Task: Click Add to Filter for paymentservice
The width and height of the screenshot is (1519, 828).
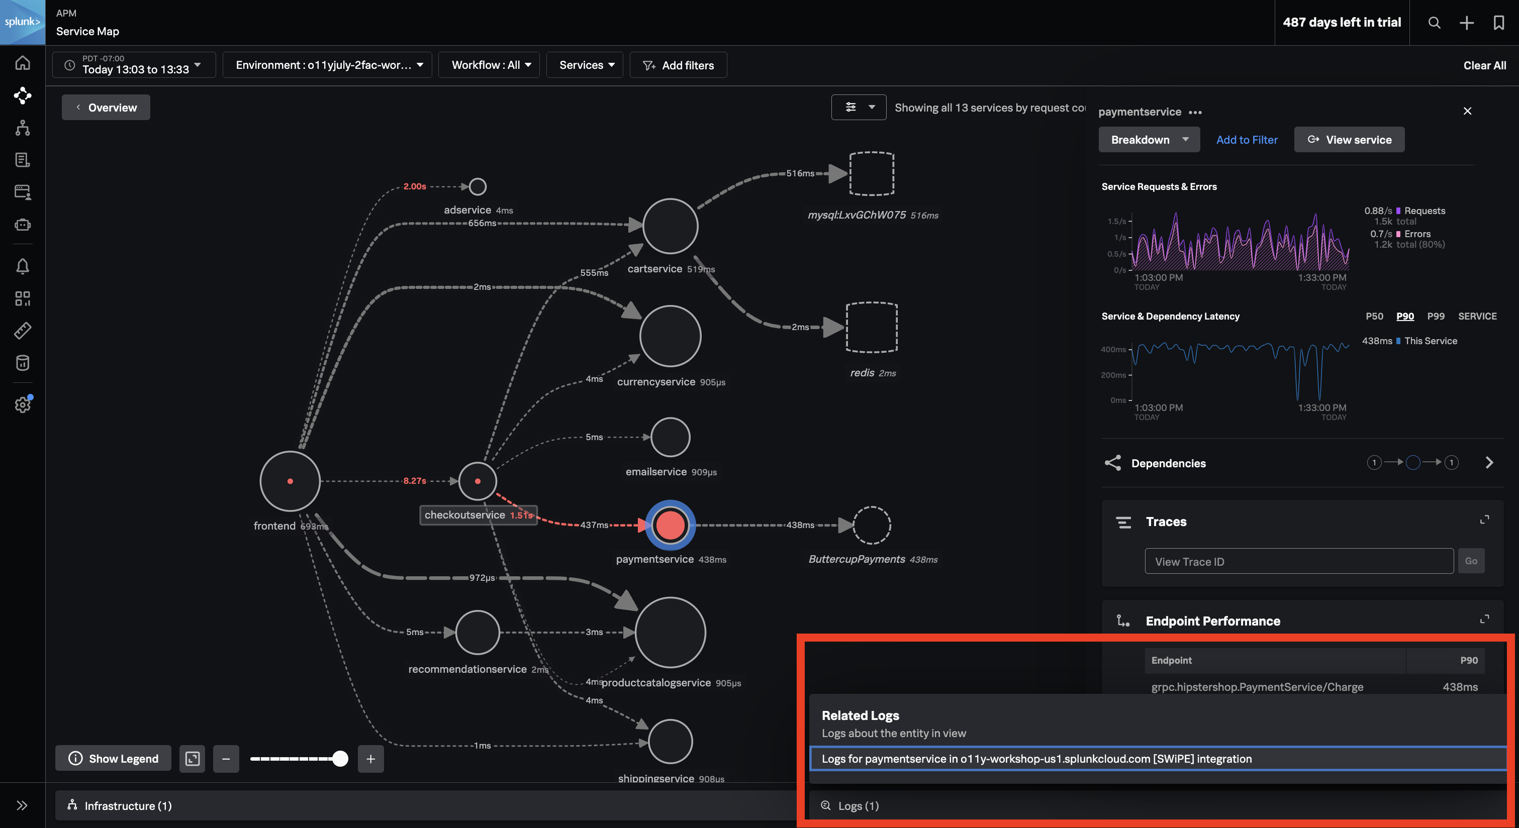Action: coord(1247,139)
